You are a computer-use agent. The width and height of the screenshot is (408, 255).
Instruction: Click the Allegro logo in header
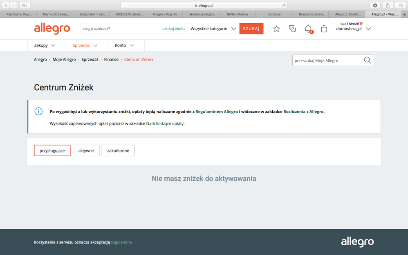pos(52,29)
